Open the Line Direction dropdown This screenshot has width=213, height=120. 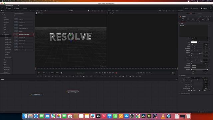pyautogui.click(x=199, y=67)
